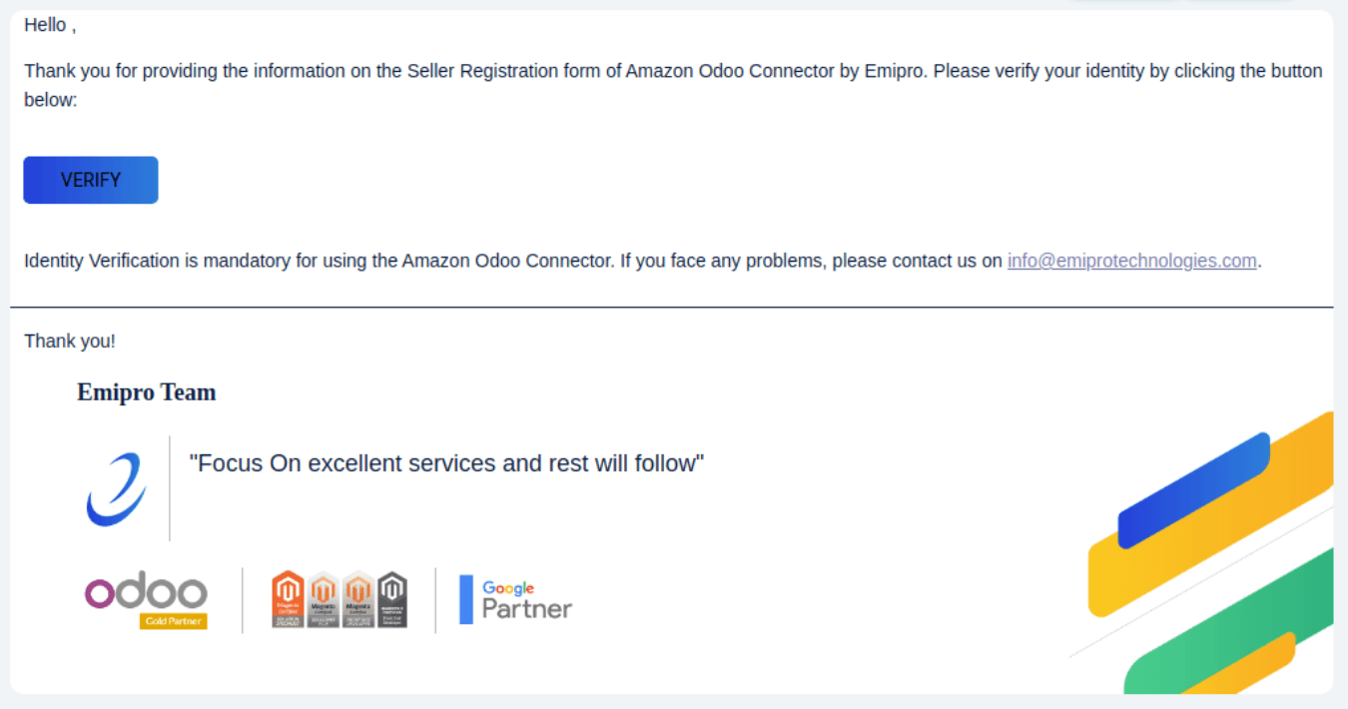Click the blue VERIFY button

click(90, 180)
